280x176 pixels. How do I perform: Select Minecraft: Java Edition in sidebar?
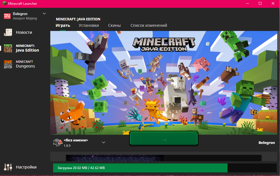point(22,48)
